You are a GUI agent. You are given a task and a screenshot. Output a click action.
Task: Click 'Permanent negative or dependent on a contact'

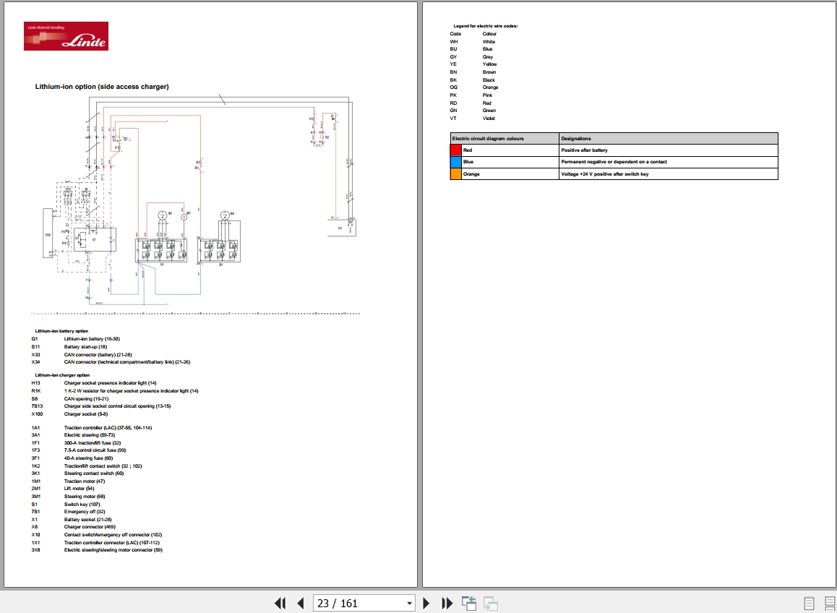(x=614, y=162)
